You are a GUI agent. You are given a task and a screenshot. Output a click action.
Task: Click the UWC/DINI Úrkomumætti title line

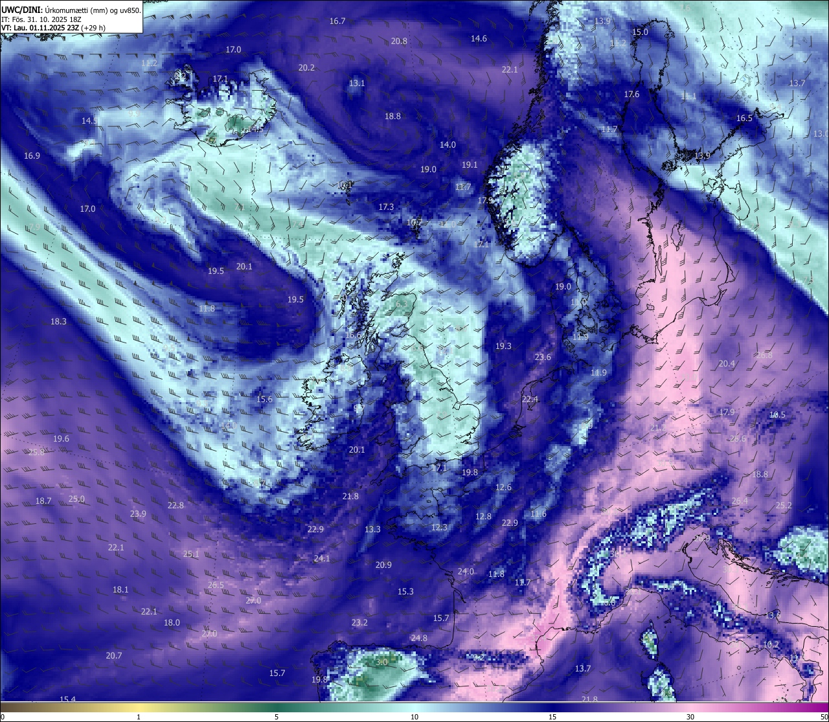[x=71, y=10]
